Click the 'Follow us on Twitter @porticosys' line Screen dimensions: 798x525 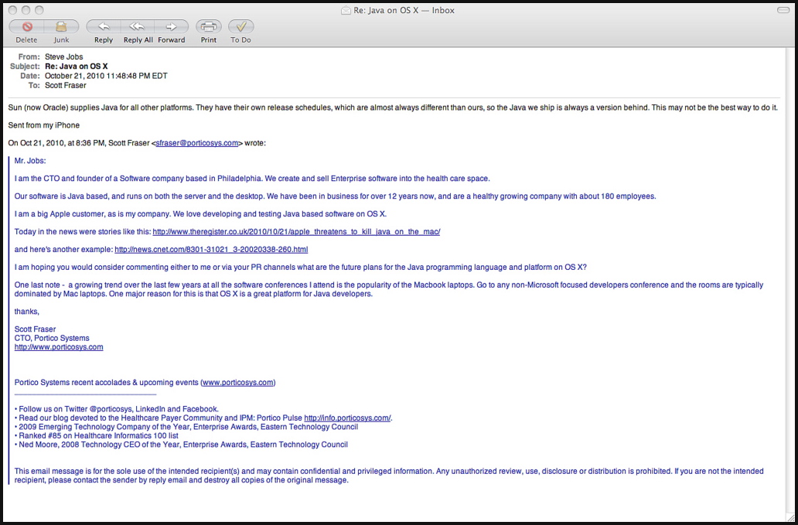(x=117, y=409)
